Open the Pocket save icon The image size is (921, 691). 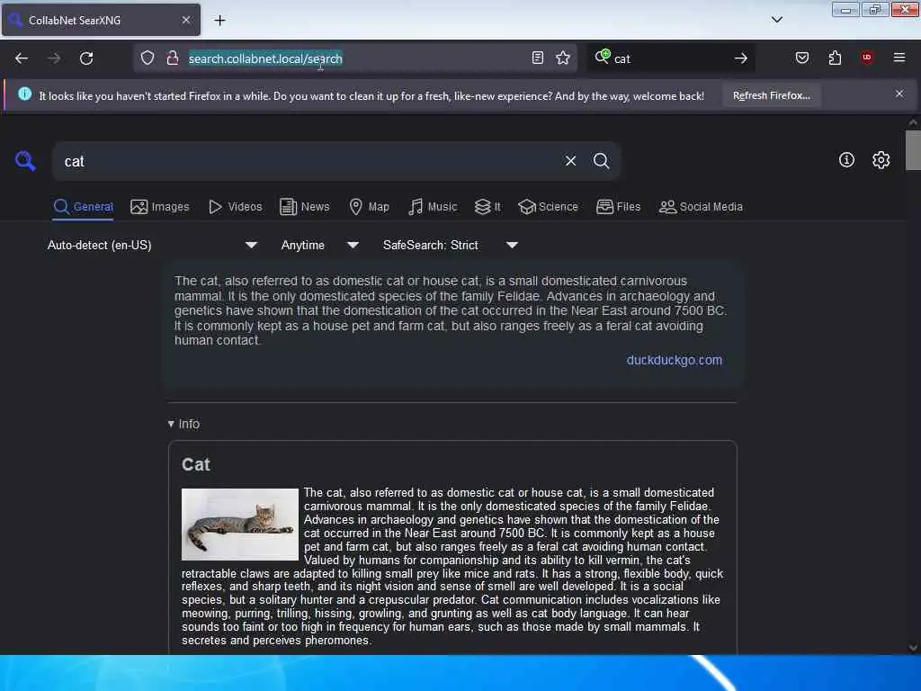point(801,58)
